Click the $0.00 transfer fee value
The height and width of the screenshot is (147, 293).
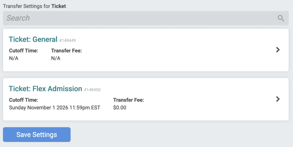click(120, 108)
